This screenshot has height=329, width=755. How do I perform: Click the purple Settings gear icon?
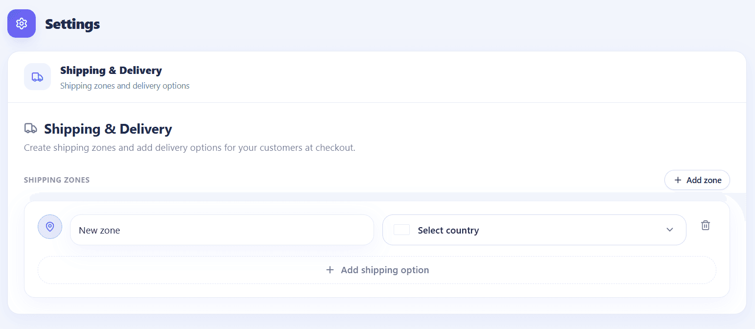(x=22, y=23)
